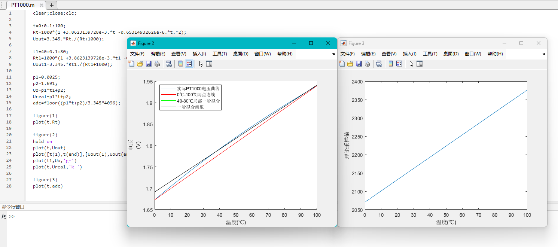Maximize the Figure 2 window
Screen dimensions: 558x247
(311, 43)
